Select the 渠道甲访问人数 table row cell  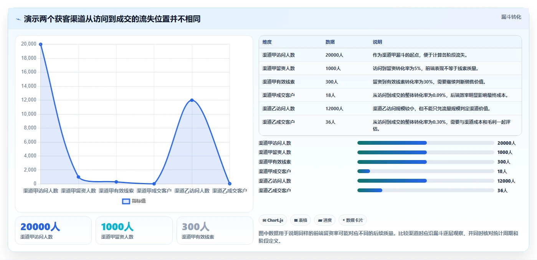(x=279, y=55)
